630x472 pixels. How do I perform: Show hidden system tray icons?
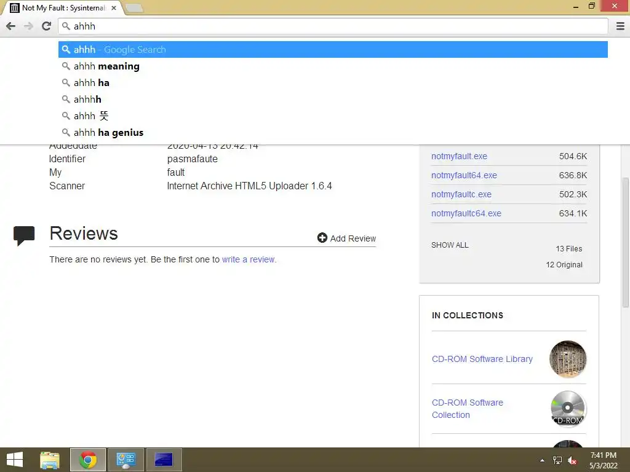[x=542, y=460]
